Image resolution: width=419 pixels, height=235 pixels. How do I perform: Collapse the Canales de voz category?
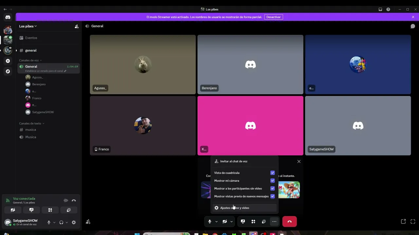[x=30, y=60]
